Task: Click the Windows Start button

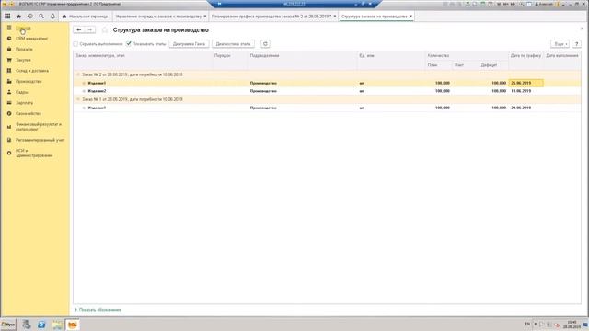Action: point(8,325)
